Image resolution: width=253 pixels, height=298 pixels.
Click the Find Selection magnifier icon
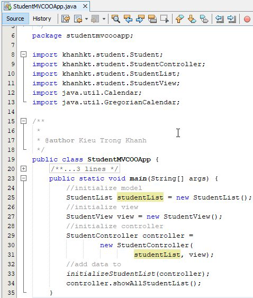[115, 19]
